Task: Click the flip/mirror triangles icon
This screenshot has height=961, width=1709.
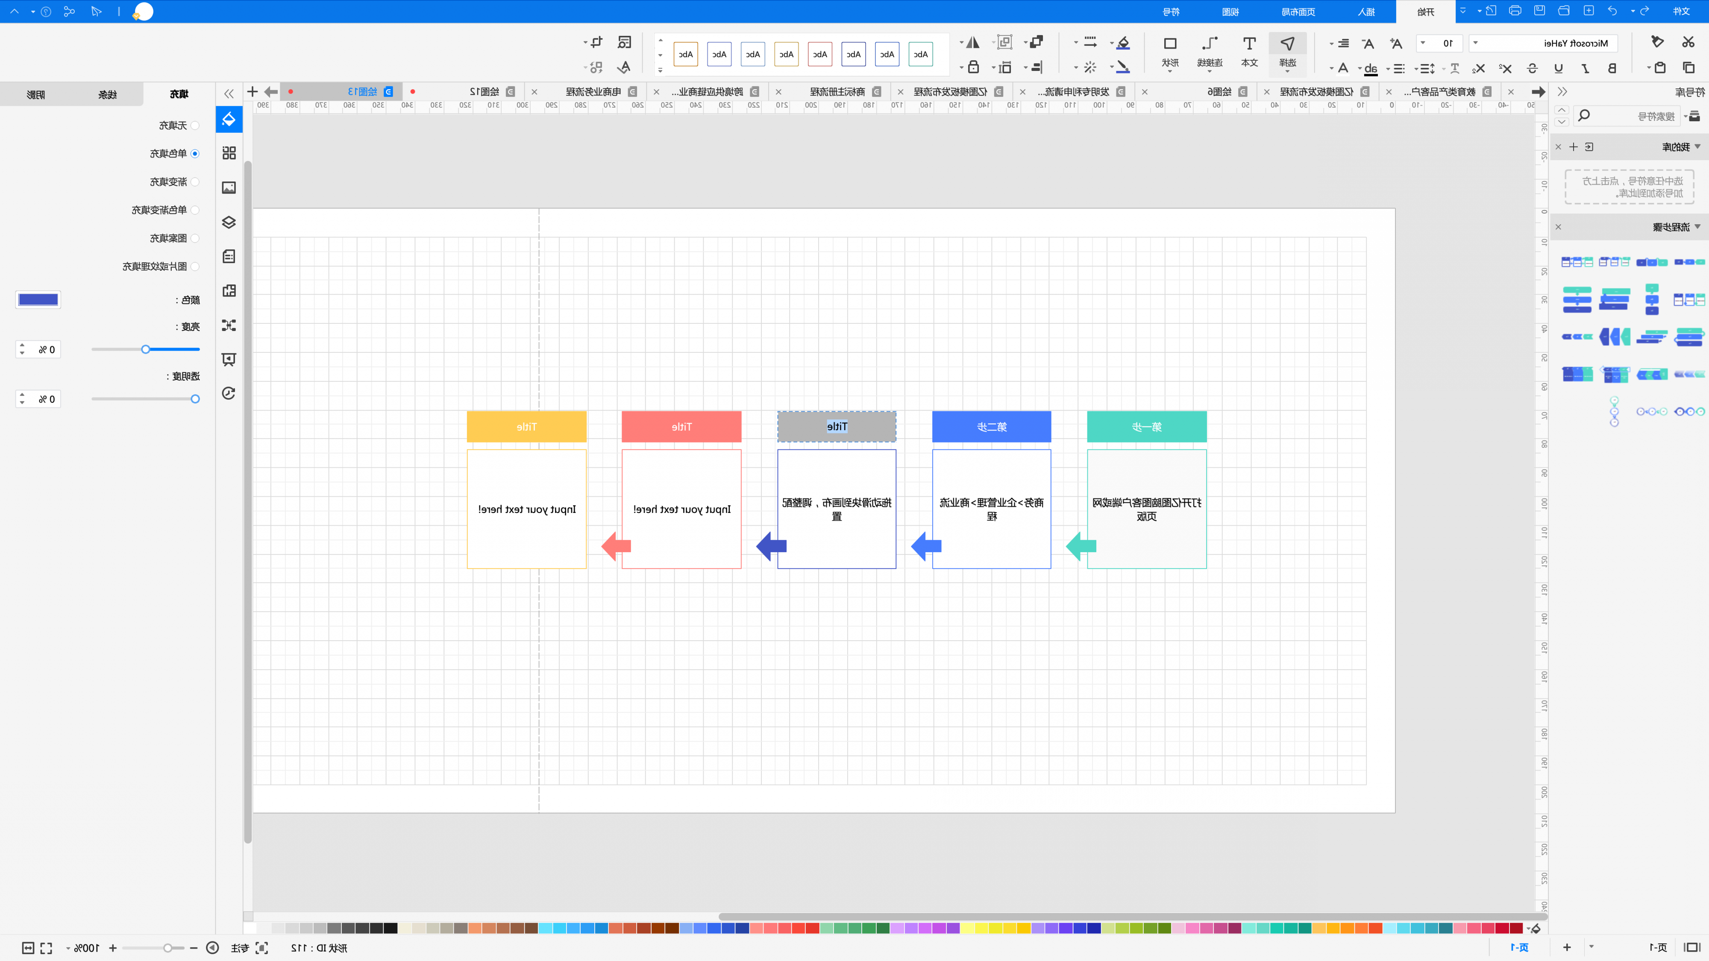Action: click(x=972, y=42)
